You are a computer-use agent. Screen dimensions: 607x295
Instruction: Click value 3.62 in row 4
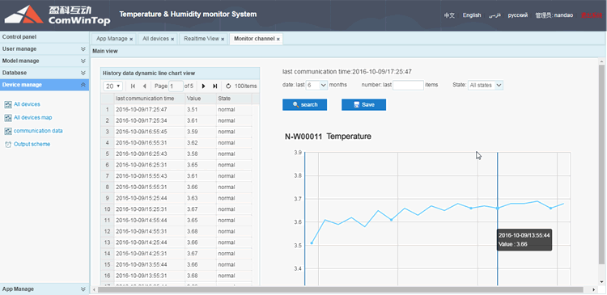pyautogui.click(x=193, y=143)
